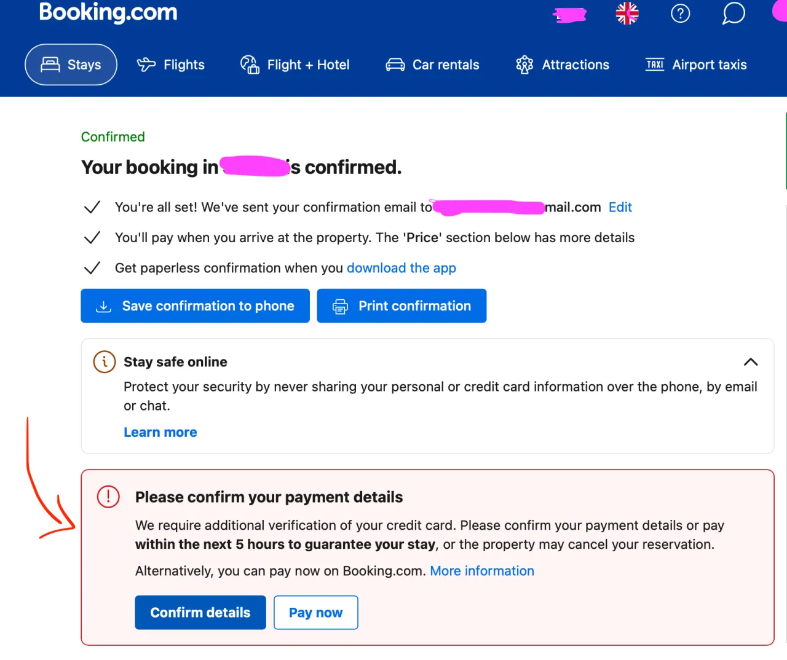This screenshot has width=787, height=660.
Task: Click the Confirm details button
Action: click(200, 613)
